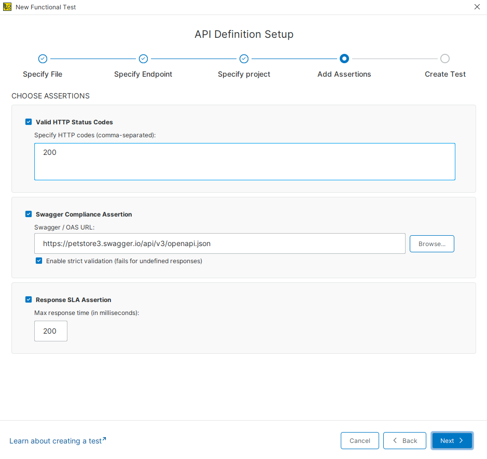Click 'Enable strict validation' label text
Screen dimensions: 487x459
coord(124,261)
